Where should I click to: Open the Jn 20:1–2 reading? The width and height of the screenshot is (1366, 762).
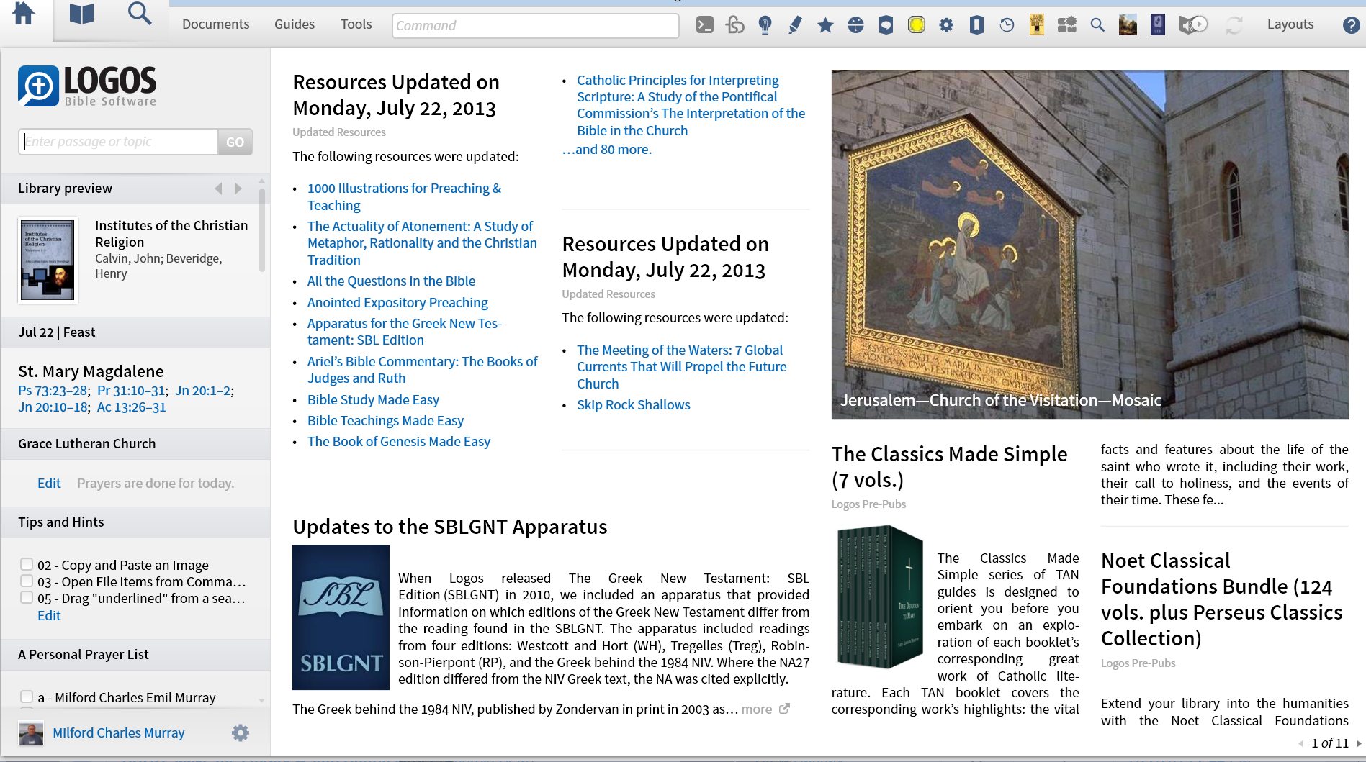(202, 391)
